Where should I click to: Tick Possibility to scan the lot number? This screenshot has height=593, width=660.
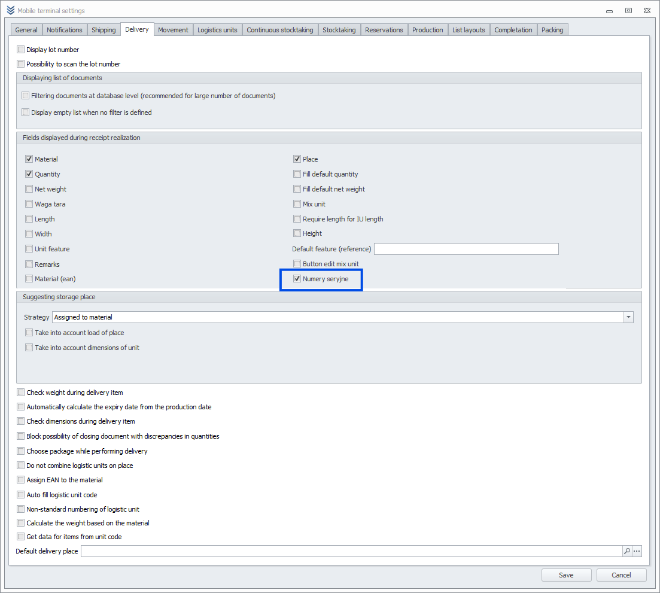click(x=20, y=64)
